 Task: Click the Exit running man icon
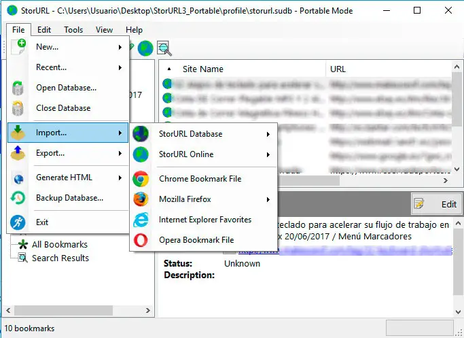click(x=18, y=222)
